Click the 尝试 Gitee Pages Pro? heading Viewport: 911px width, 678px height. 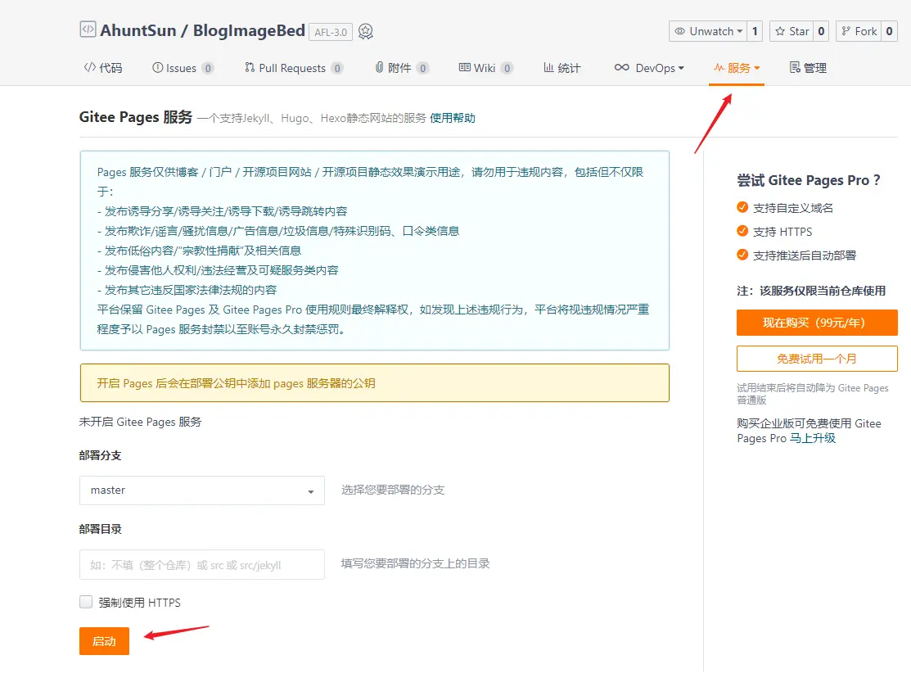tap(809, 180)
